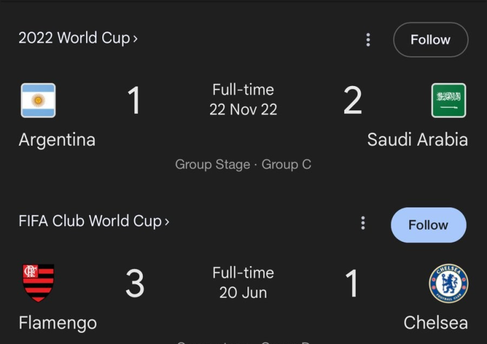Tap Argentina's score of 1
Viewport: 487px width, 344px height.
click(135, 100)
